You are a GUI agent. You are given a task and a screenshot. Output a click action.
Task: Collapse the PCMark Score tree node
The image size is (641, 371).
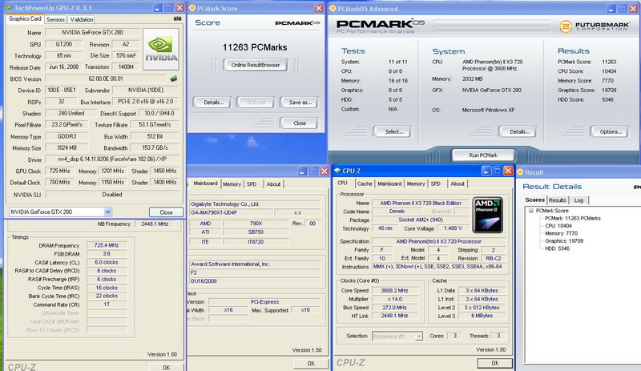(531, 211)
